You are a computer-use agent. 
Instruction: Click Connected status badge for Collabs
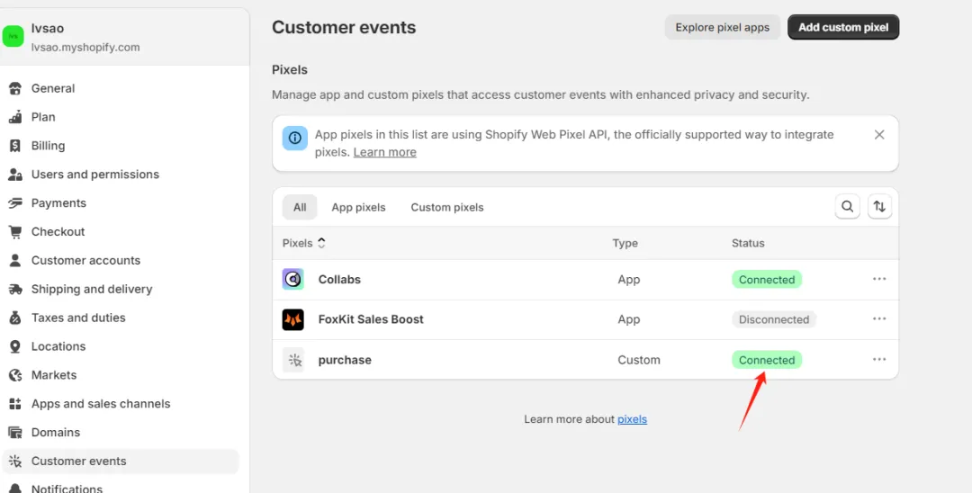[x=767, y=279]
